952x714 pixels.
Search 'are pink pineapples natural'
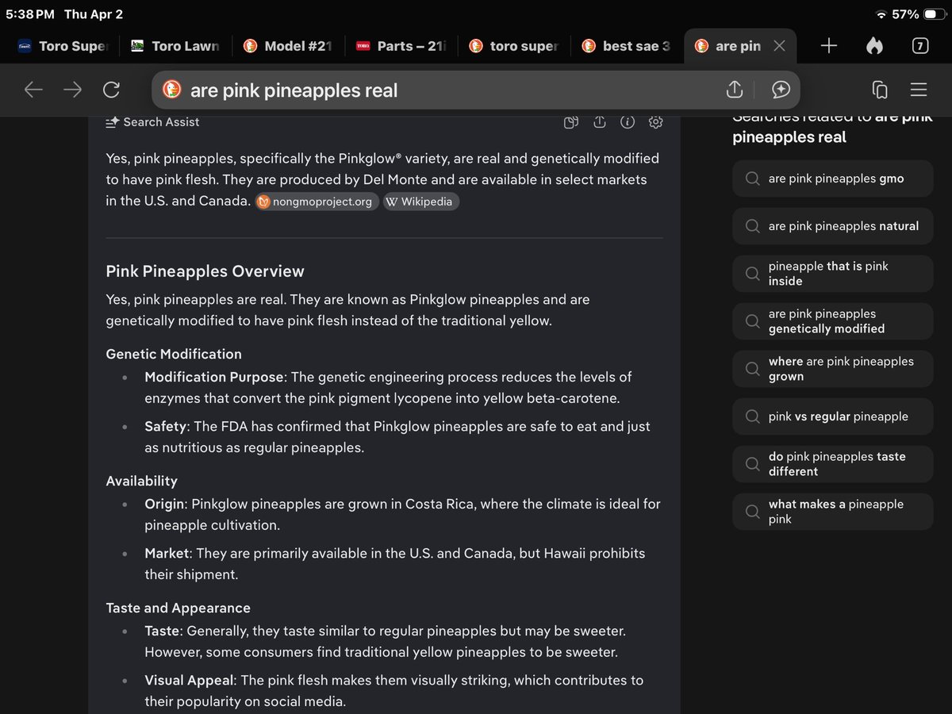[x=833, y=226]
